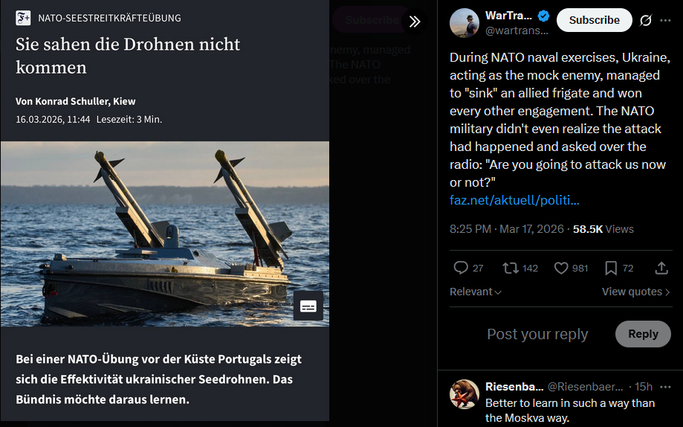683x427 pixels.
Task: Open the Relevant sort dropdown for replies
Action: pyautogui.click(x=476, y=292)
